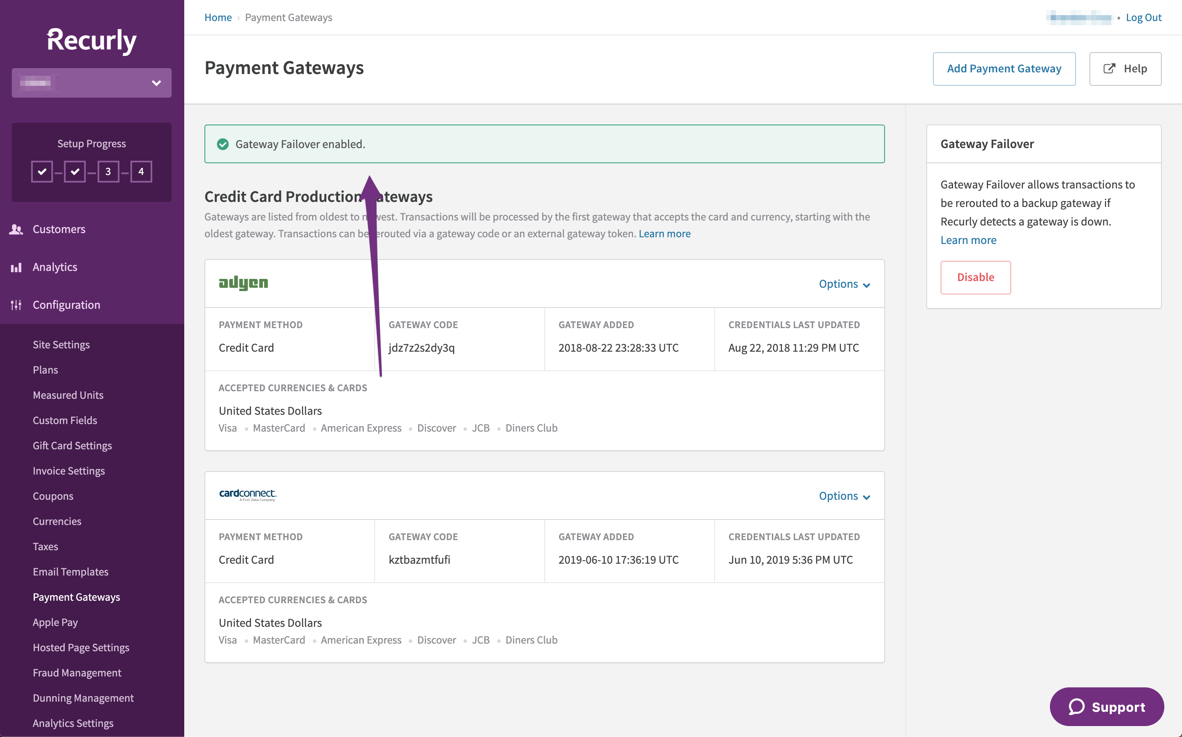Image resolution: width=1182 pixels, height=737 pixels.
Task: Click the Add Payment Gateway button
Action: point(1004,69)
